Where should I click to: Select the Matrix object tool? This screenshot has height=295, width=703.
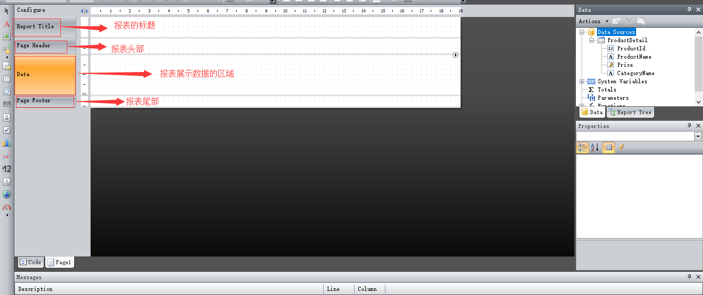click(x=7, y=91)
